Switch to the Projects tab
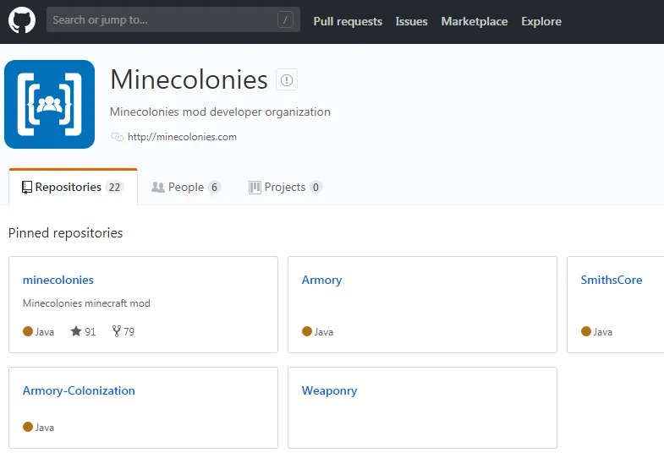Screen dimensions: 664x469 pos(285,187)
